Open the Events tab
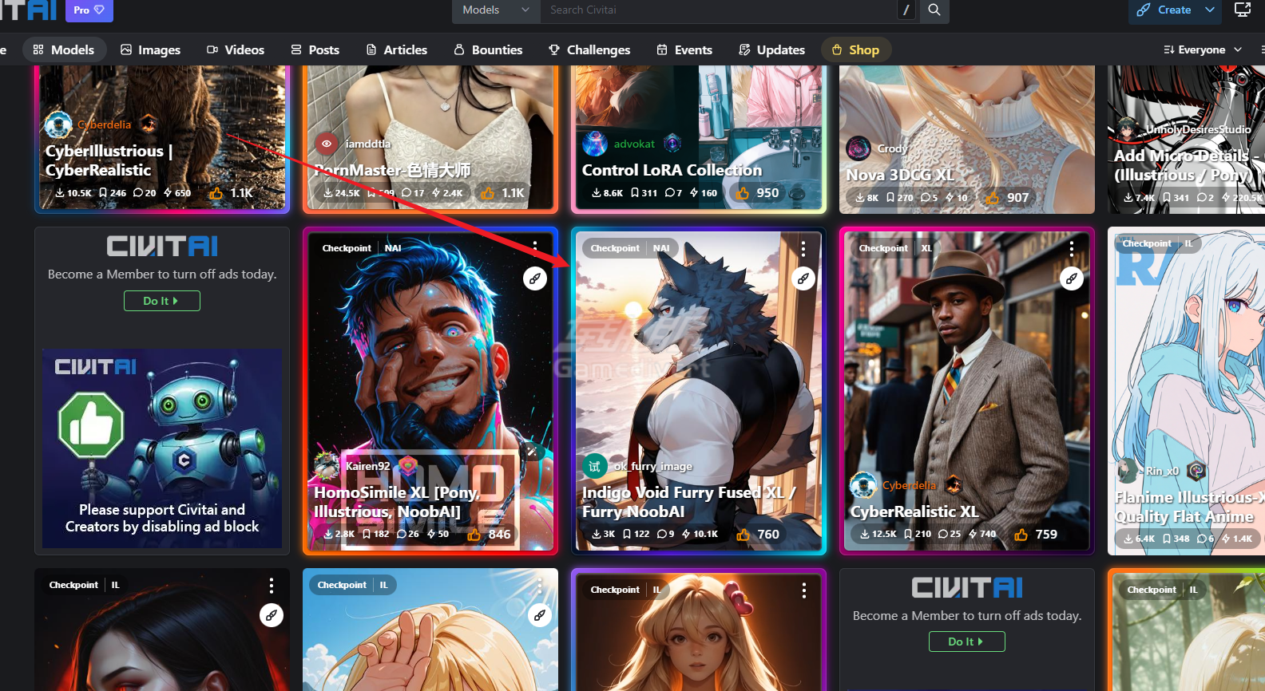The image size is (1265, 691). point(684,49)
